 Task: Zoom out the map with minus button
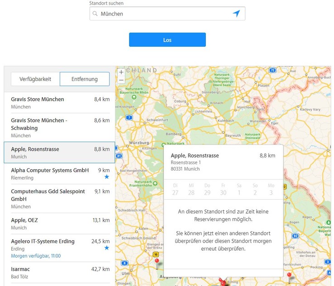click(x=121, y=80)
